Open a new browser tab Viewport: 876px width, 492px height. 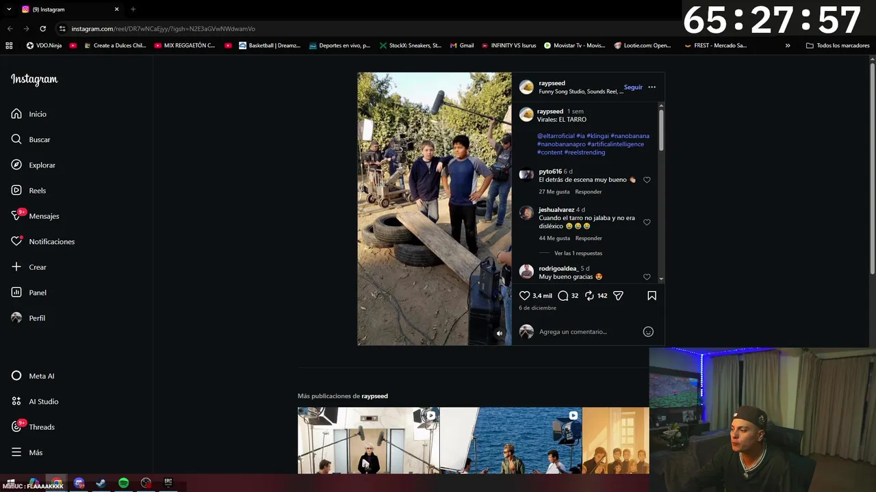pyautogui.click(x=133, y=10)
